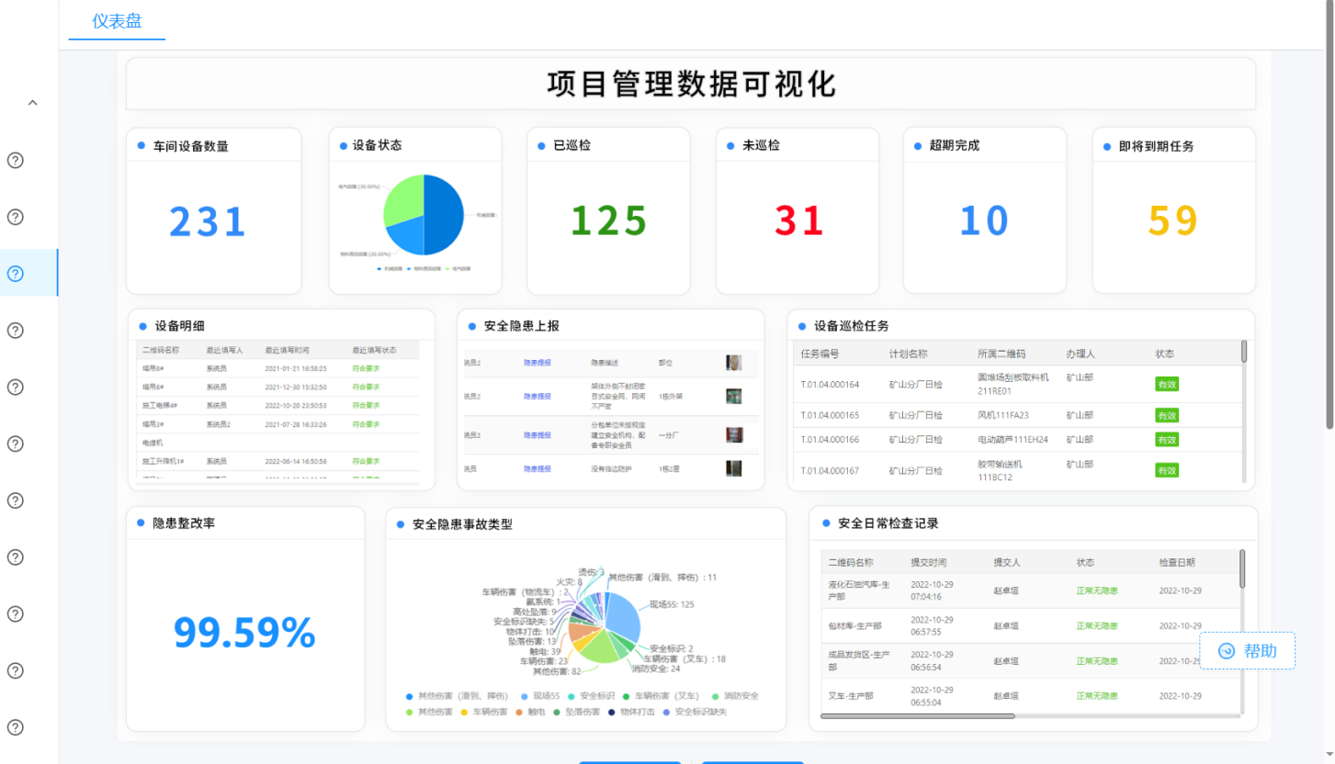Viewport: 1335px width, 764px height.
Task: View the photo thumbnail in the 1栋2层 row
Action: pyautogui.click(x=733, y=468)
